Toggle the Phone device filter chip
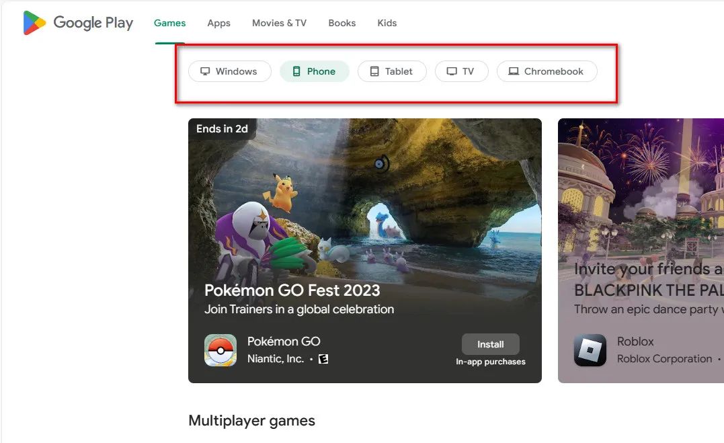Image resolution: width=724 pixels, height=443 pixels. (x=315, y=71)
